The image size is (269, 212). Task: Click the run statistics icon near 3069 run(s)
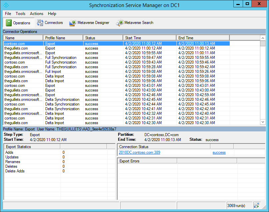pos(256,205)
